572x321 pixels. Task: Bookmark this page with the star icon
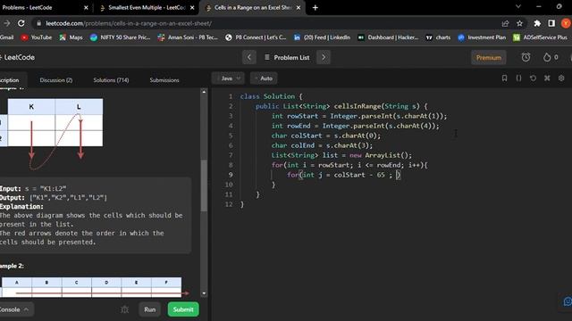tap(519, 23)
